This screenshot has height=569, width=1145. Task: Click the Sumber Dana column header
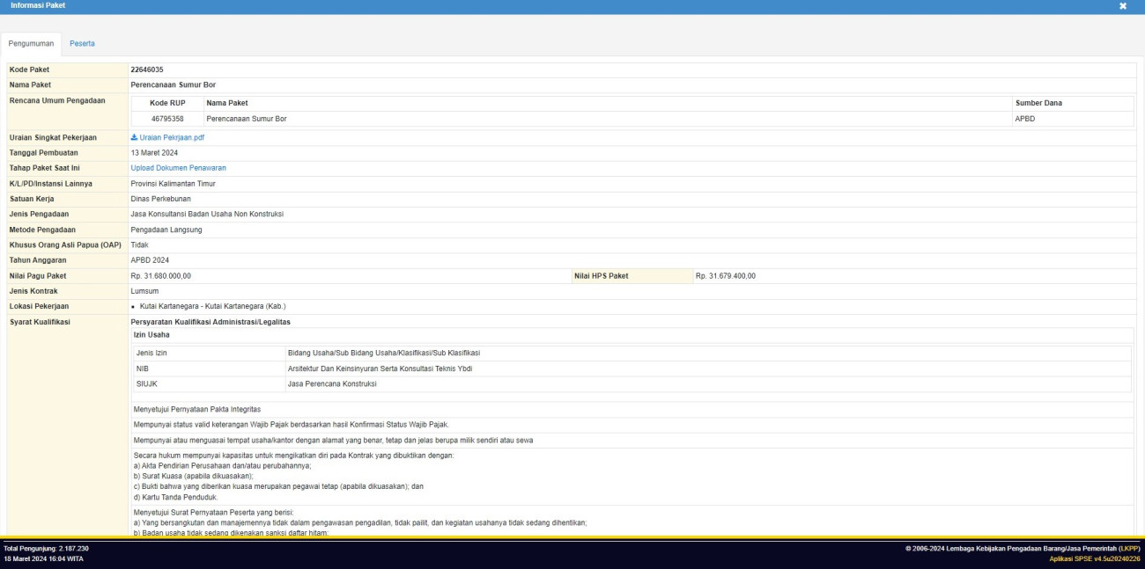coord(1038,103)
